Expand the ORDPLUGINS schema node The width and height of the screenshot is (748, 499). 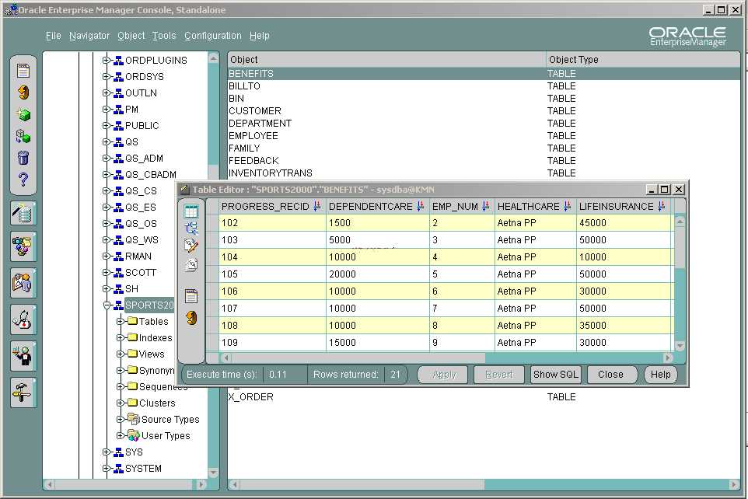point(107,60)
